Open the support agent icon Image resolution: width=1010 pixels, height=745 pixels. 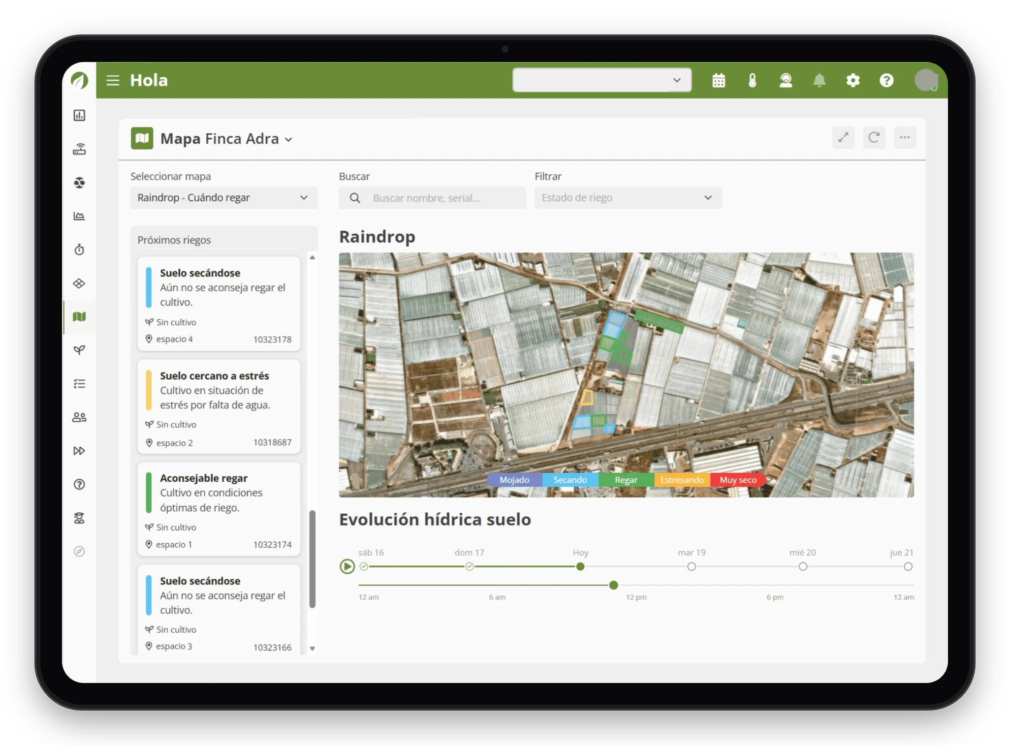[x=786, y=80]
